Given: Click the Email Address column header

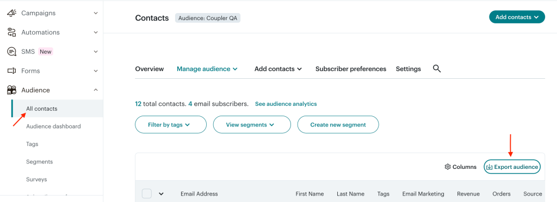Looking at the screenshot, I should (199, 194).
